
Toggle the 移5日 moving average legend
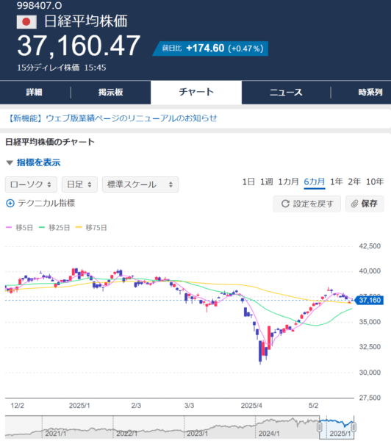coord(19,228)
